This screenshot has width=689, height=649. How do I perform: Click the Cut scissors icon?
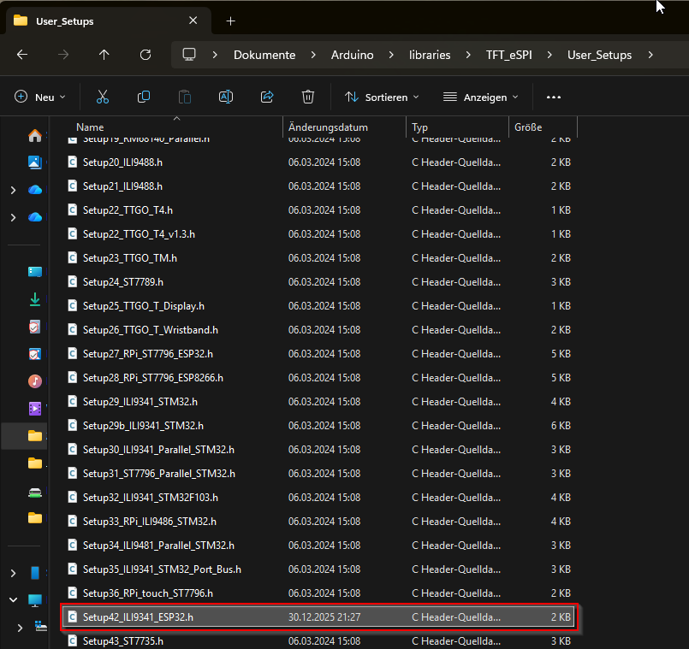coord(103,97)
